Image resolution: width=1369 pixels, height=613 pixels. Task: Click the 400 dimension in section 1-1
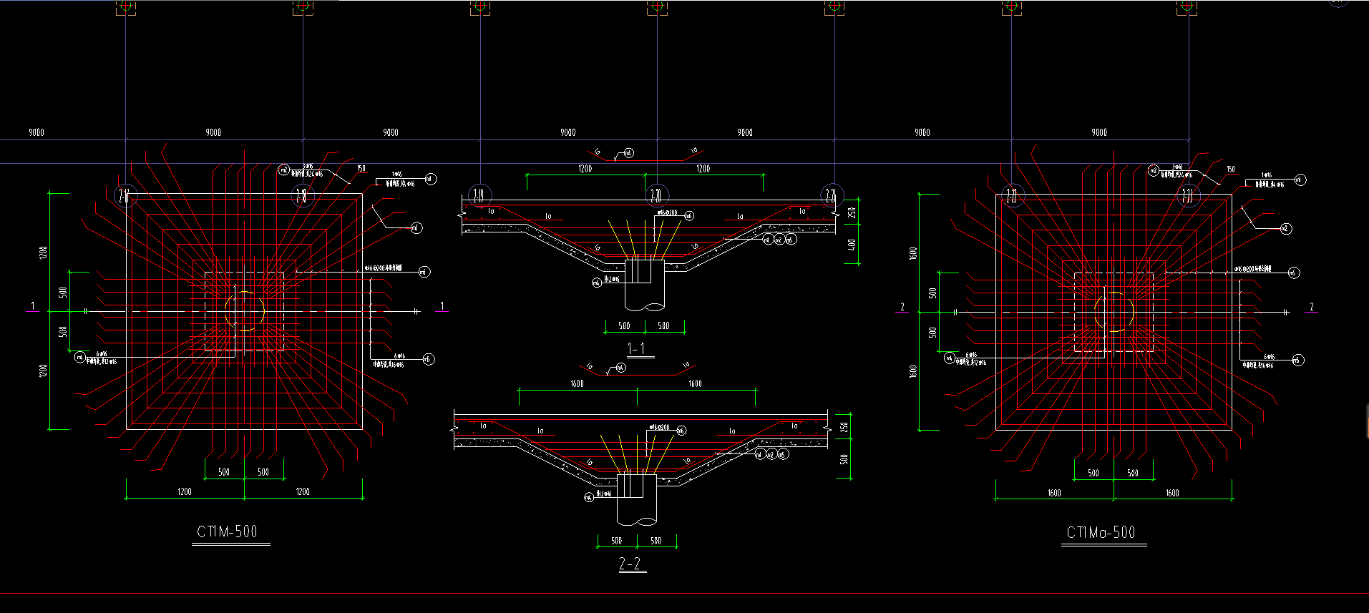click(852, 245)
